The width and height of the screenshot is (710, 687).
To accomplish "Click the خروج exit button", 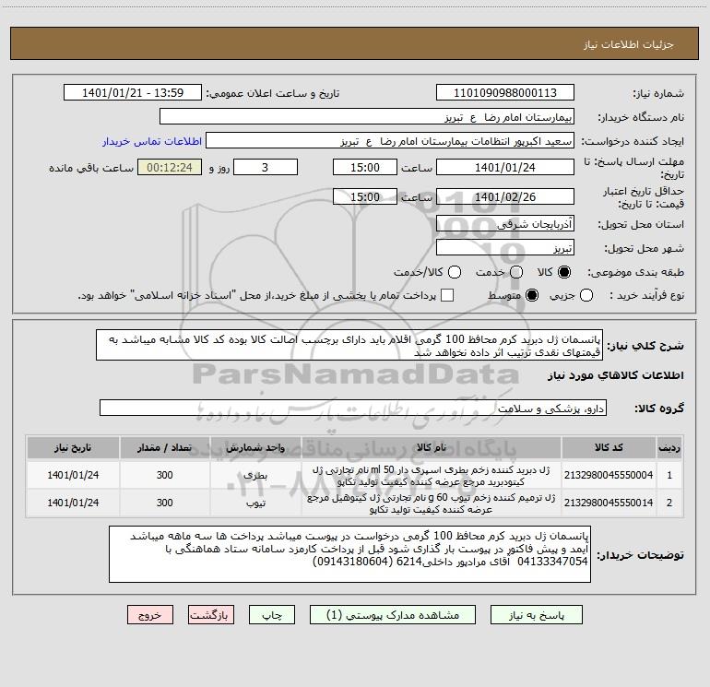I will (150, 615).
